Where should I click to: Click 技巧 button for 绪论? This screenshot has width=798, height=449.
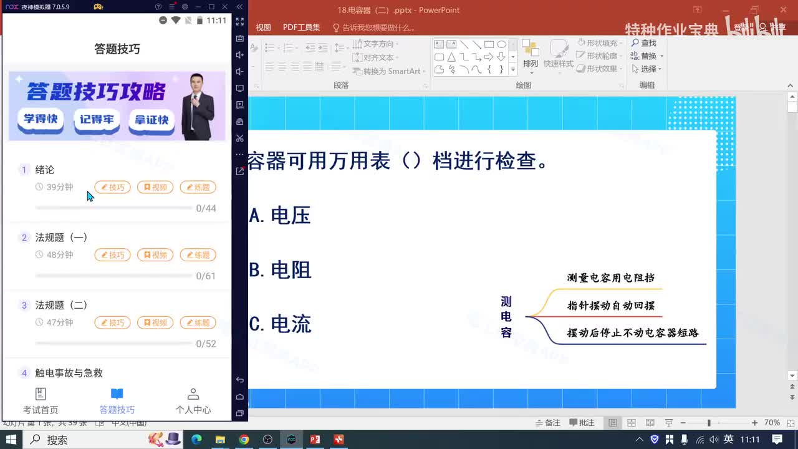[x=112, y=187]
